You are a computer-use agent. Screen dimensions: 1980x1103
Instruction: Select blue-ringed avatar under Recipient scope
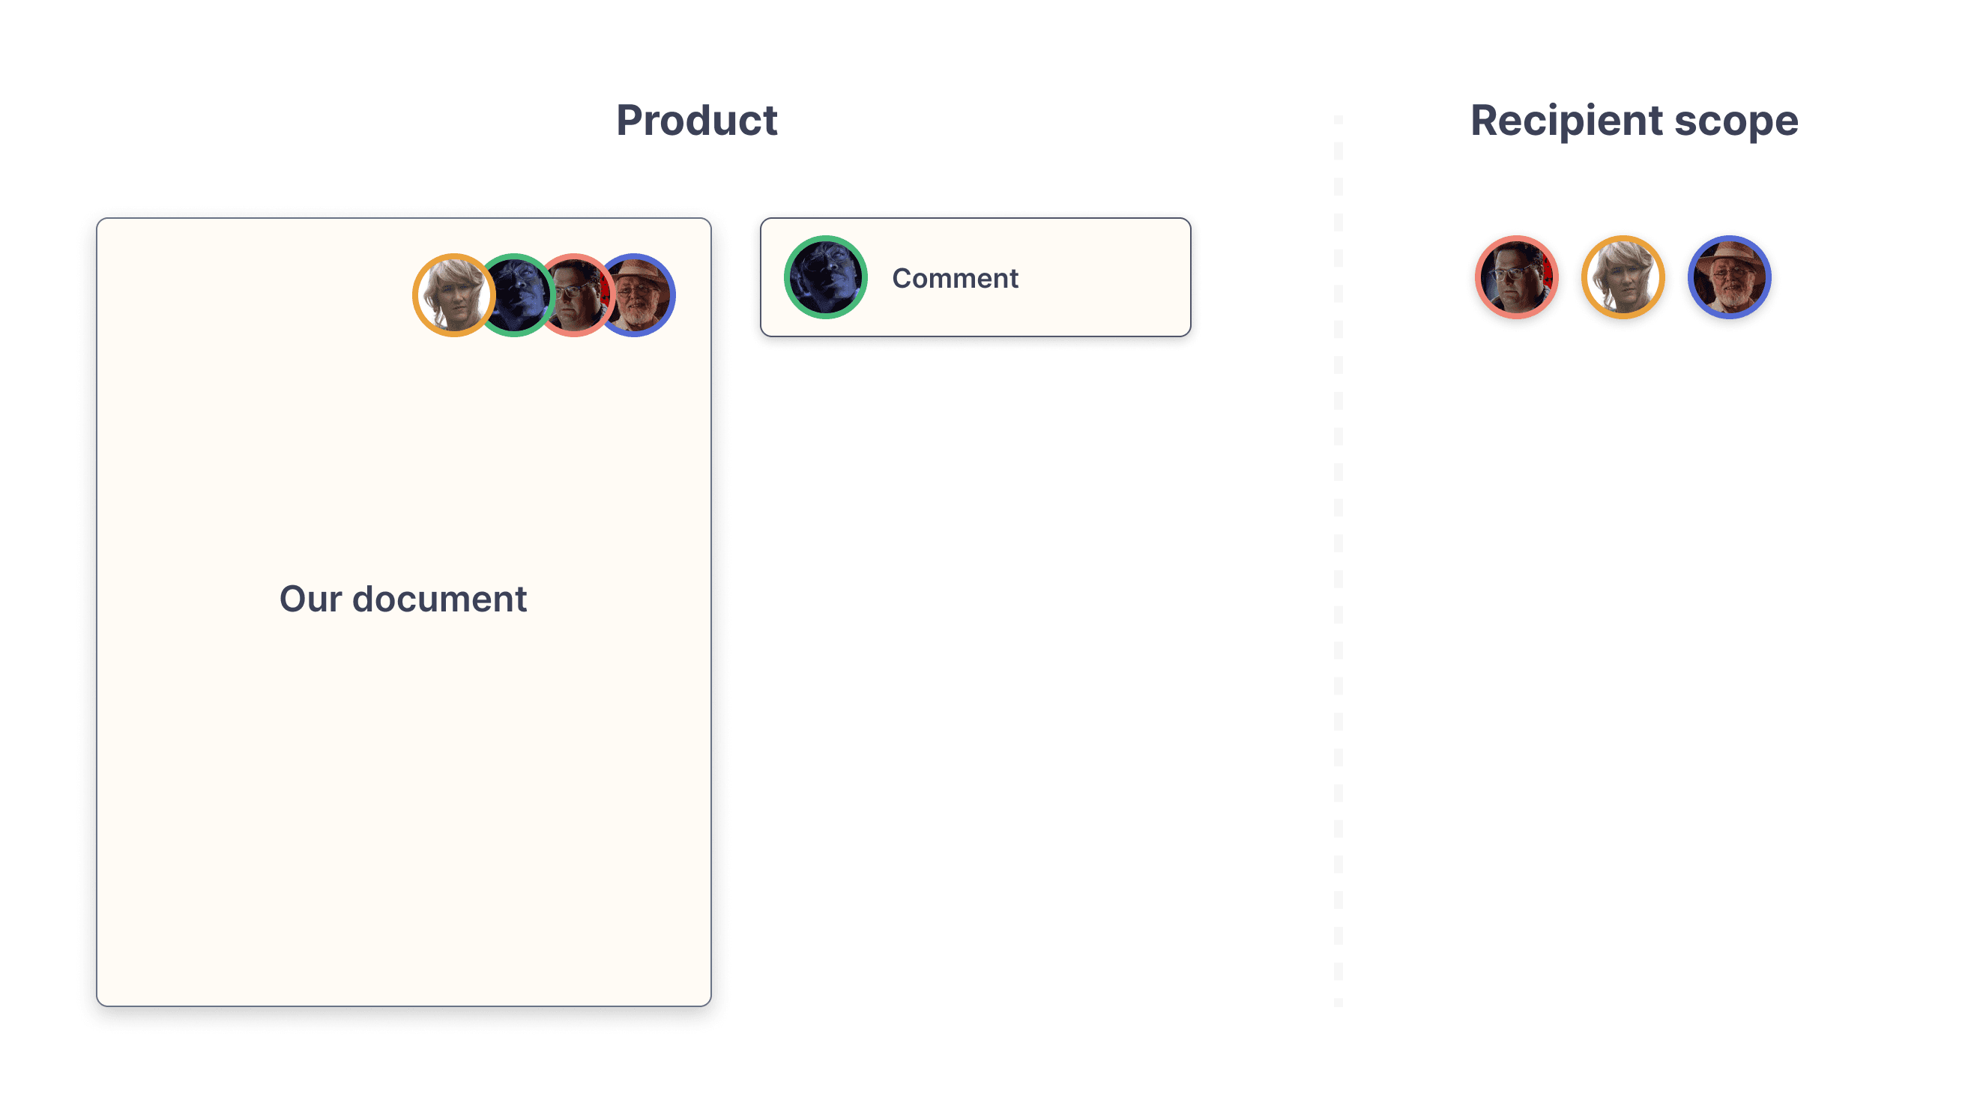[x=1730, y=277]
